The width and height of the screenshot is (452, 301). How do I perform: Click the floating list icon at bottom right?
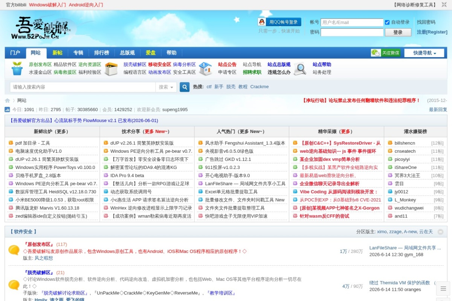point(443,289)
